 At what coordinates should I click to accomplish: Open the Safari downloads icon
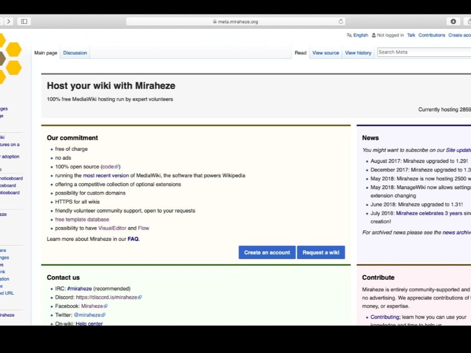tap(453, 22)
